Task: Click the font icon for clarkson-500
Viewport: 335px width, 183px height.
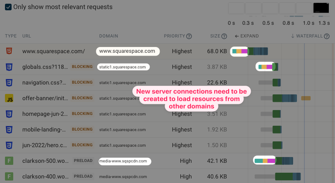Action: 9,161
